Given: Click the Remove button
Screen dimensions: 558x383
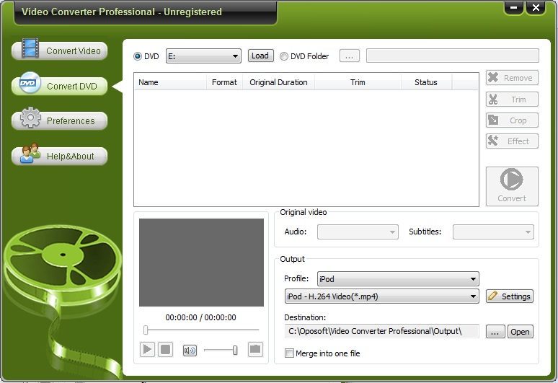Looking at the screenshot, I should (x=512, y=78).
